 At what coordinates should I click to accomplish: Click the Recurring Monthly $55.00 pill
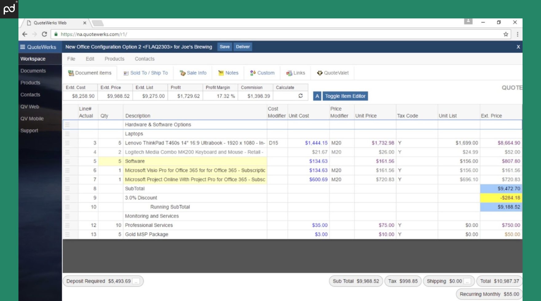click(489, 294)
